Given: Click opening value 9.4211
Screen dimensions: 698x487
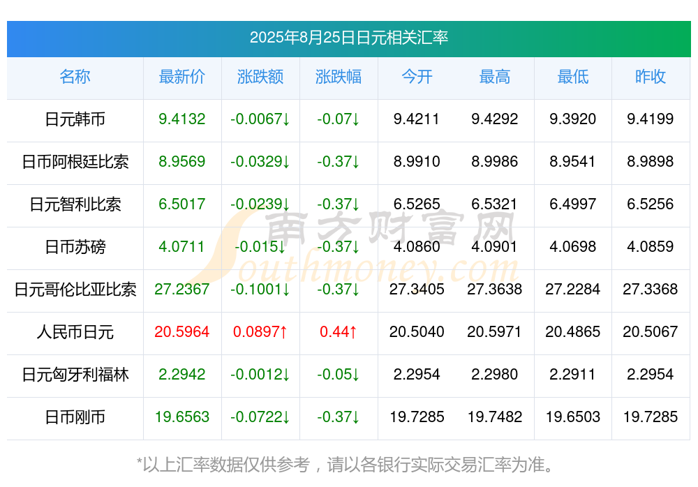Looking at the screenshot, I should 416,119.
